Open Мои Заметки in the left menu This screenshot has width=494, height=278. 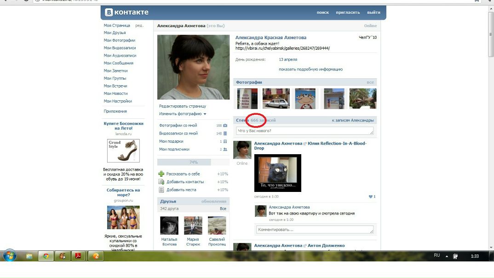click(115, 70)
